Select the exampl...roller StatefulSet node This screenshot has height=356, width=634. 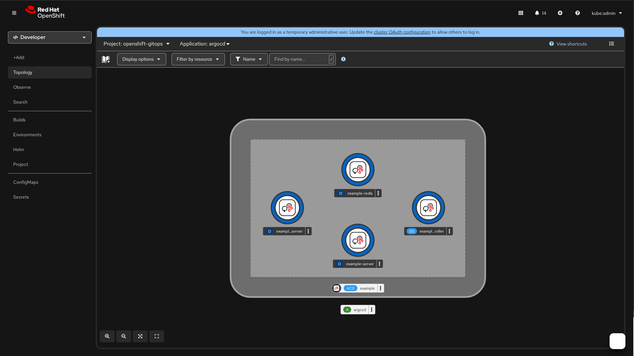tap(428, 208)
